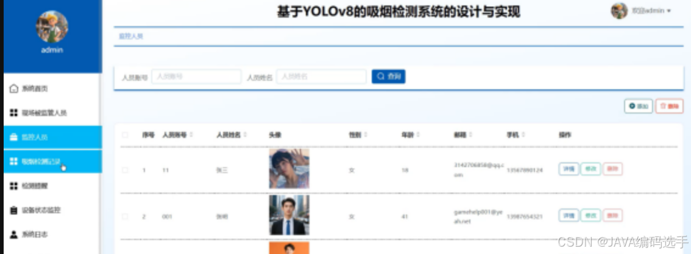Click the clipboard icon beside 设备状态监控
The image size is (691, 254).
[13, 210]
